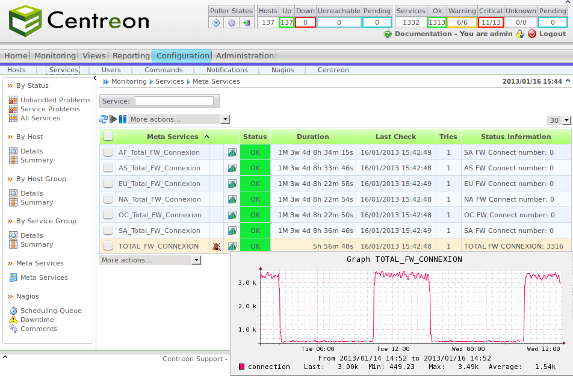Collapse the left sidebar menu arrow
Image resolution: width=573 pixels, height=381 pixels.
click(x=95, y=78)
